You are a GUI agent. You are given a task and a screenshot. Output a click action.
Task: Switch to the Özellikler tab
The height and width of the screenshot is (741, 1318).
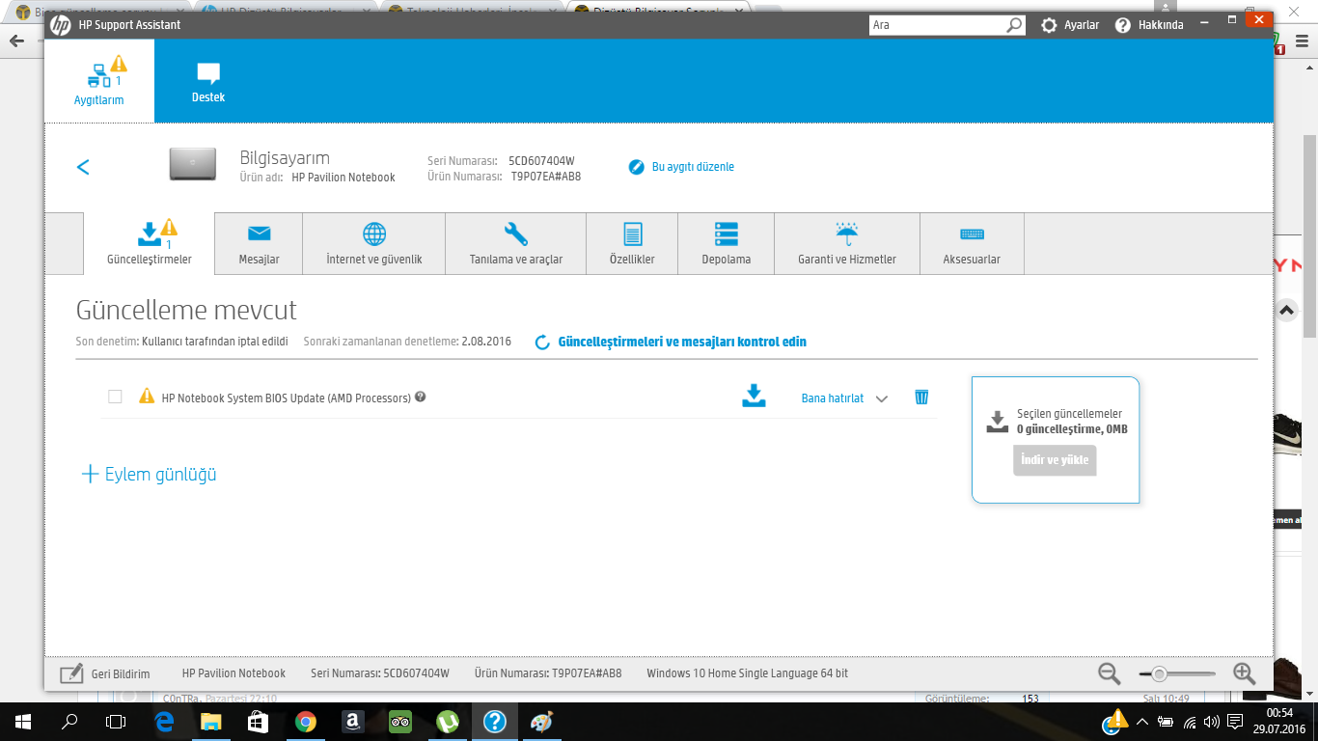tap(632, 243)
